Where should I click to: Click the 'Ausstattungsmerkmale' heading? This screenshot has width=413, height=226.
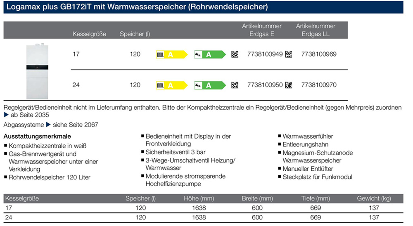click(37, 136)
